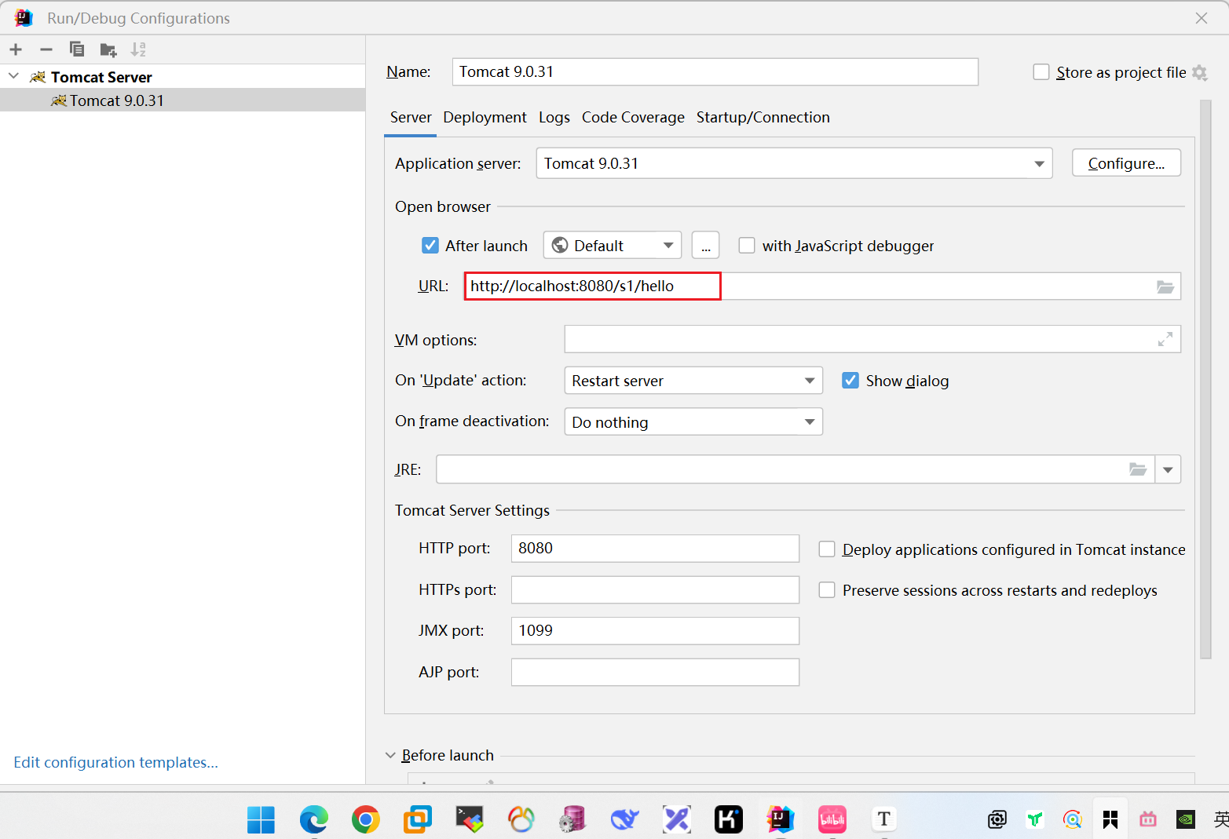
Task: Remove the selected configuration with the minus icon
Action: point(46,49)
